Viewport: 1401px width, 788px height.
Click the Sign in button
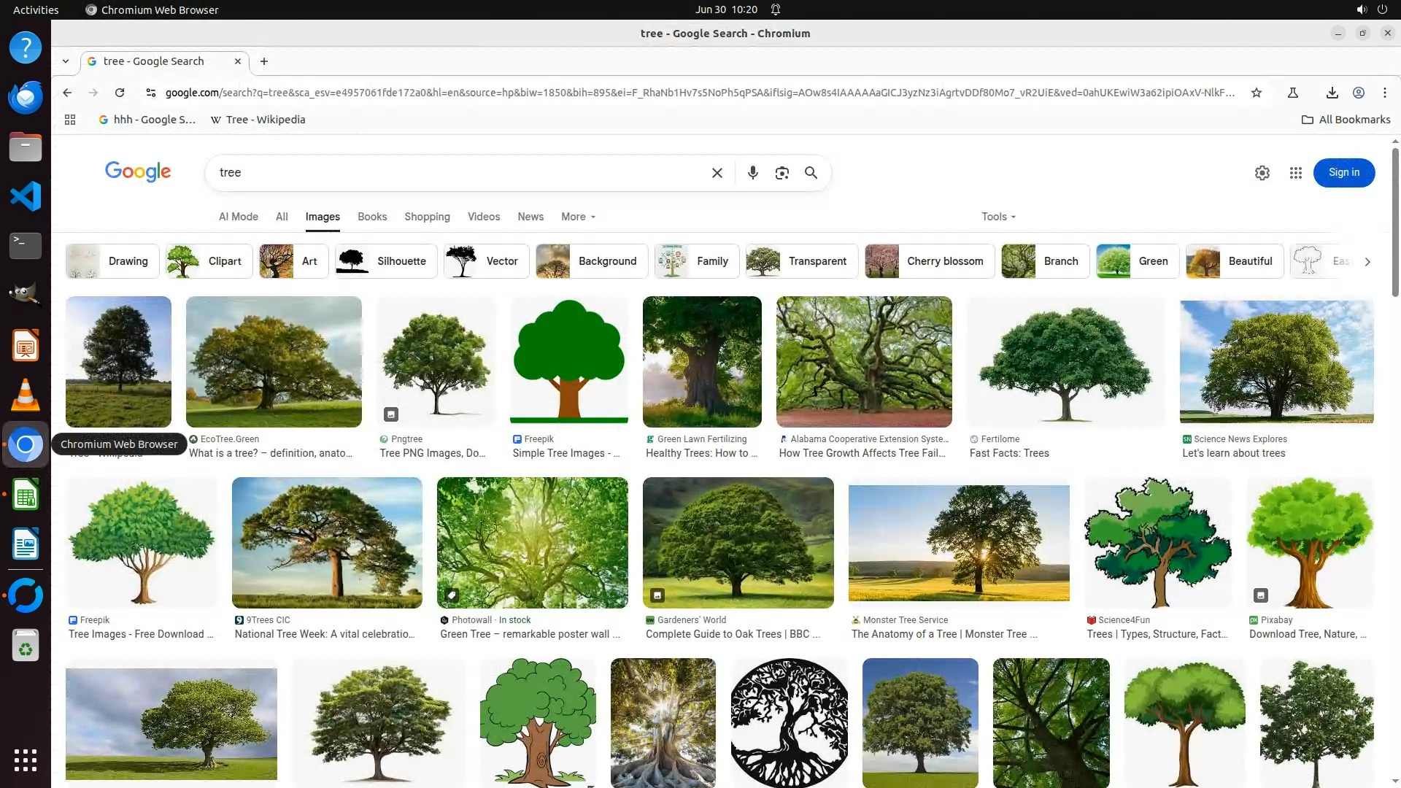(1343, 173)
